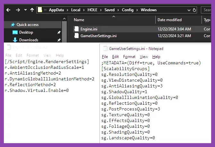Click the sg.PostProcessQuality=3 line

[131, 109]
